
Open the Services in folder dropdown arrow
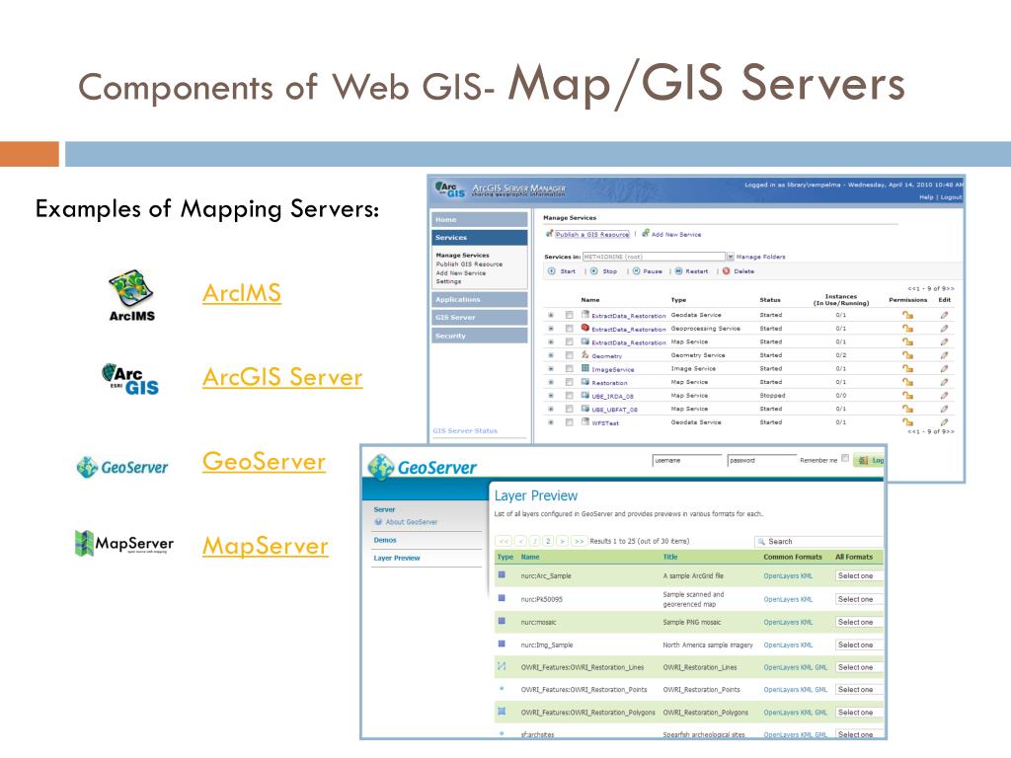[730, 257]
